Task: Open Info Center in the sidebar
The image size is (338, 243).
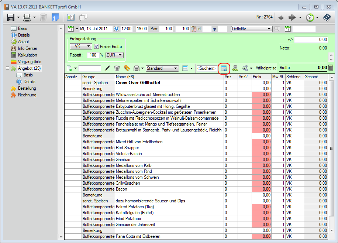Action: (x=27, y=48)
